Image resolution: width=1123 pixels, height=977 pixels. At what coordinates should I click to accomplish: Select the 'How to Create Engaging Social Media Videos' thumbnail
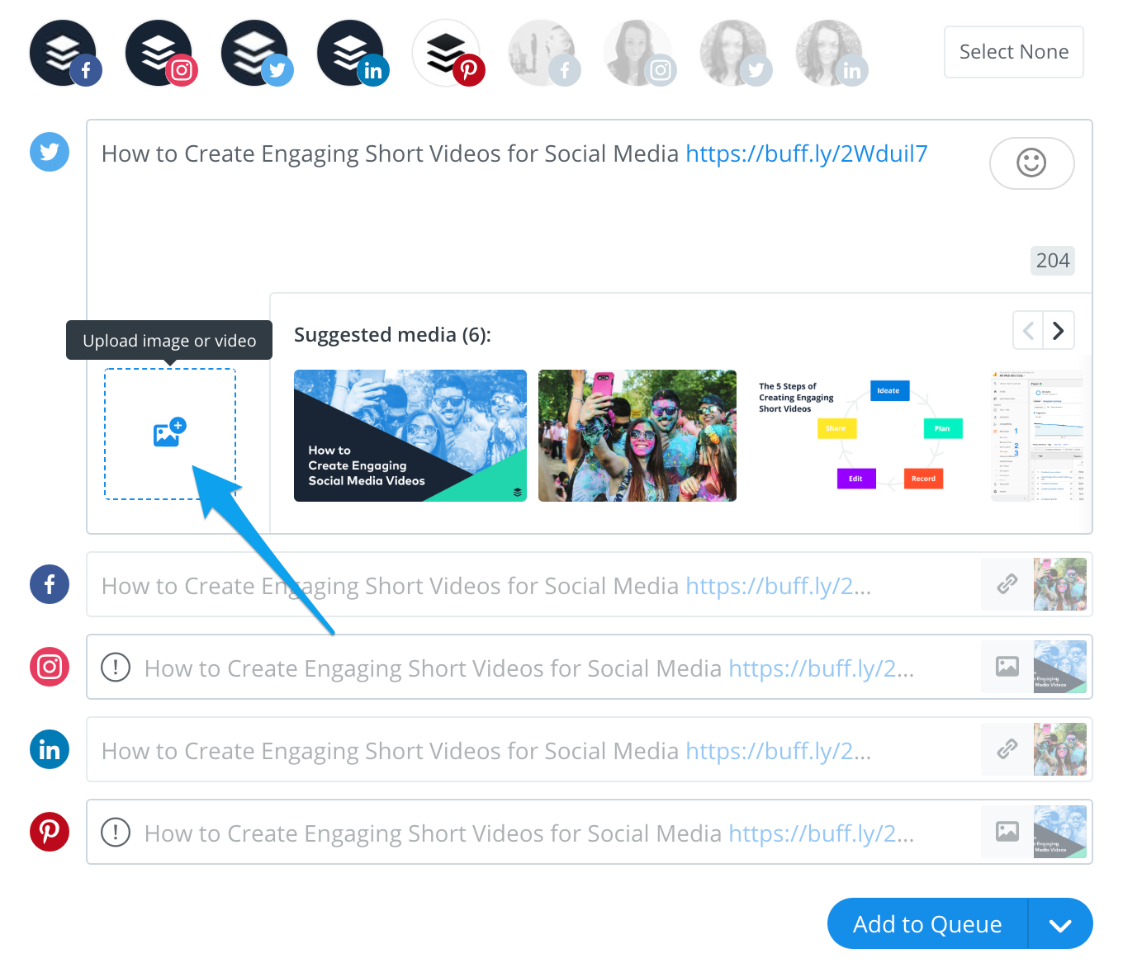click(x=410, y=436)
